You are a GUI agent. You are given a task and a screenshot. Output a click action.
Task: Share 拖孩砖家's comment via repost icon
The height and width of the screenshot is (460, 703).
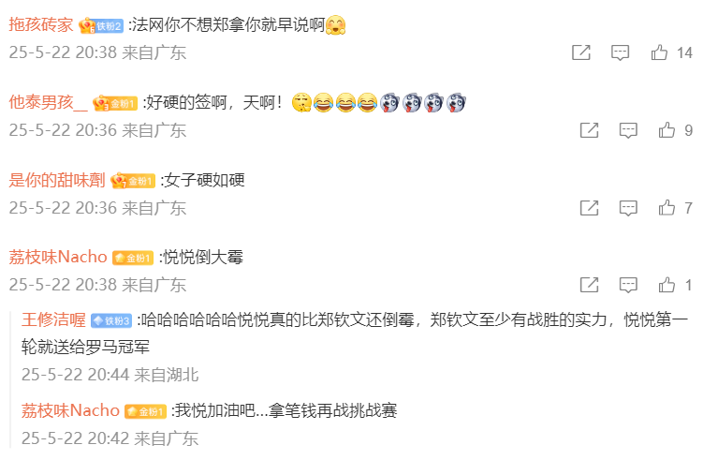(581, 52)
